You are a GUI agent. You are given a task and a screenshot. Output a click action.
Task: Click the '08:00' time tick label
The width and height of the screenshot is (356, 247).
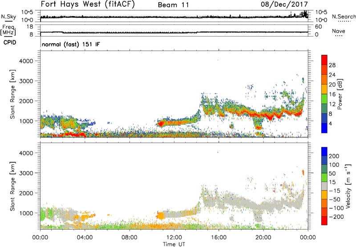point(129,238)
